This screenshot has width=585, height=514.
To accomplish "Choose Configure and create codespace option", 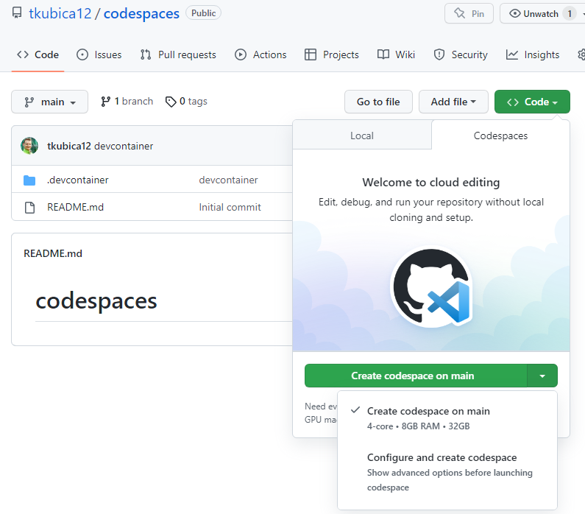I will point(442,457).
